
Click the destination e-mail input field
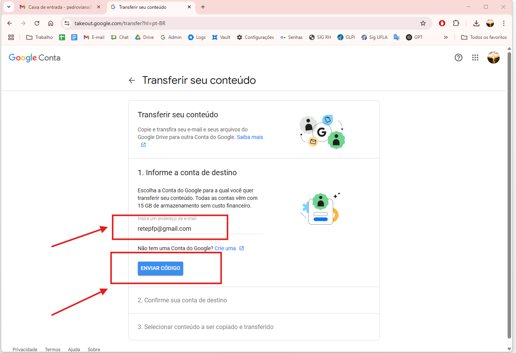coord(200,228)
